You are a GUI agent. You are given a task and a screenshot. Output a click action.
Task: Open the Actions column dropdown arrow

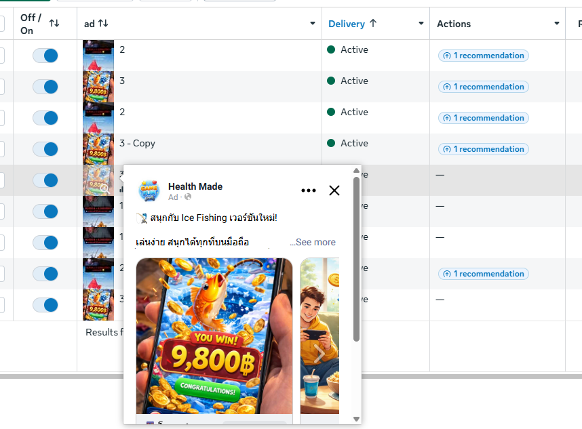(x=557, y=23)
